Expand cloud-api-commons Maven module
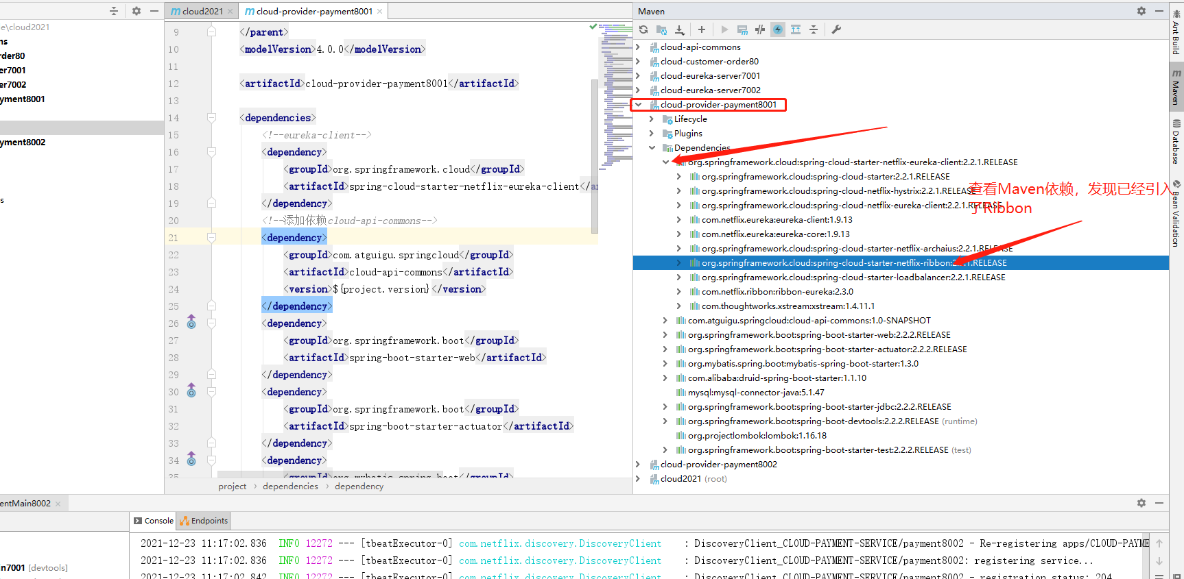Screen dimensions: 1184x579 (x=638, y=47)
